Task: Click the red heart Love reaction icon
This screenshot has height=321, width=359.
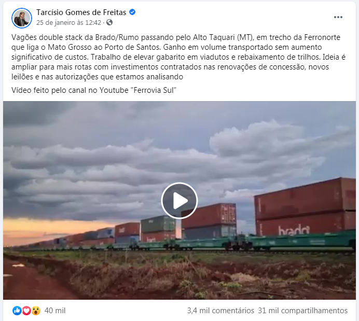Action: 26,311
